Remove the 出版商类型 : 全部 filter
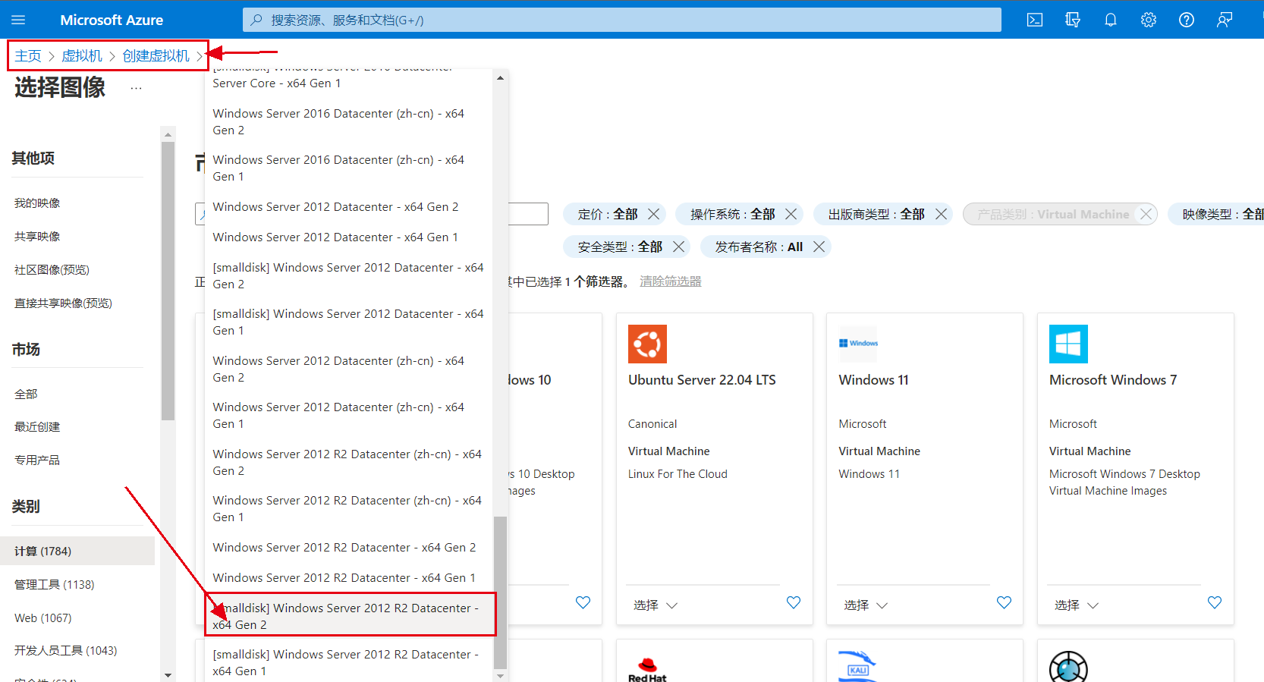Screen dimensions: 1264x682 (x=941, y=214)
